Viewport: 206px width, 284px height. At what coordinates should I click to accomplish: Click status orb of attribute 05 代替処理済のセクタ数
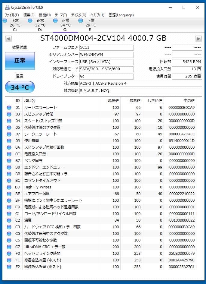pos(9,128)
